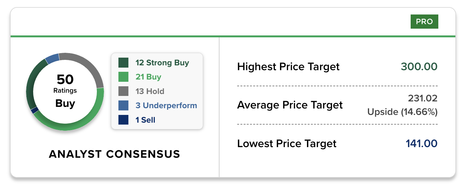Select the Underperform blue legend swatch
The width and height of the screenshot is (466, 188).
pos(123,106)
